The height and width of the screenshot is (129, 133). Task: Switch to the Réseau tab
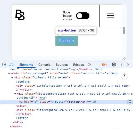coord(79,65)
